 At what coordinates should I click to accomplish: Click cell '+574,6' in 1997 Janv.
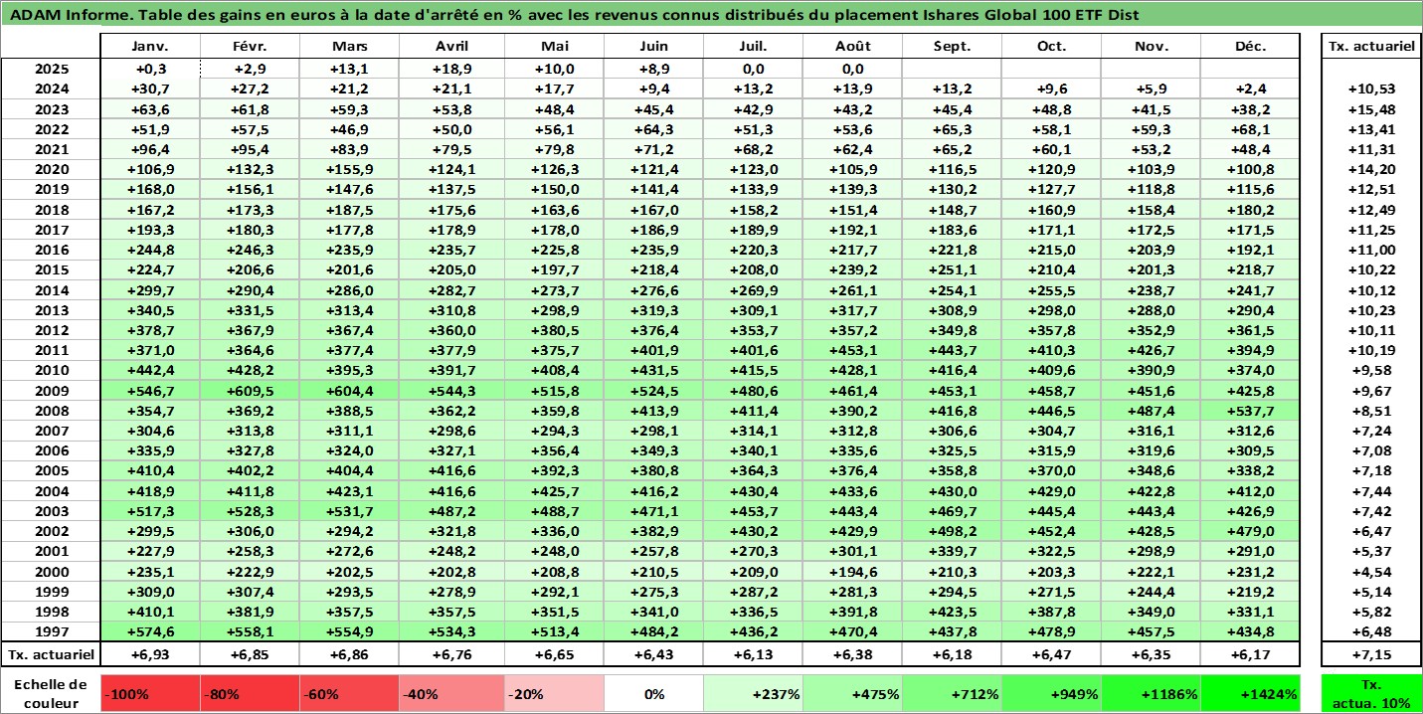point(150,631)
